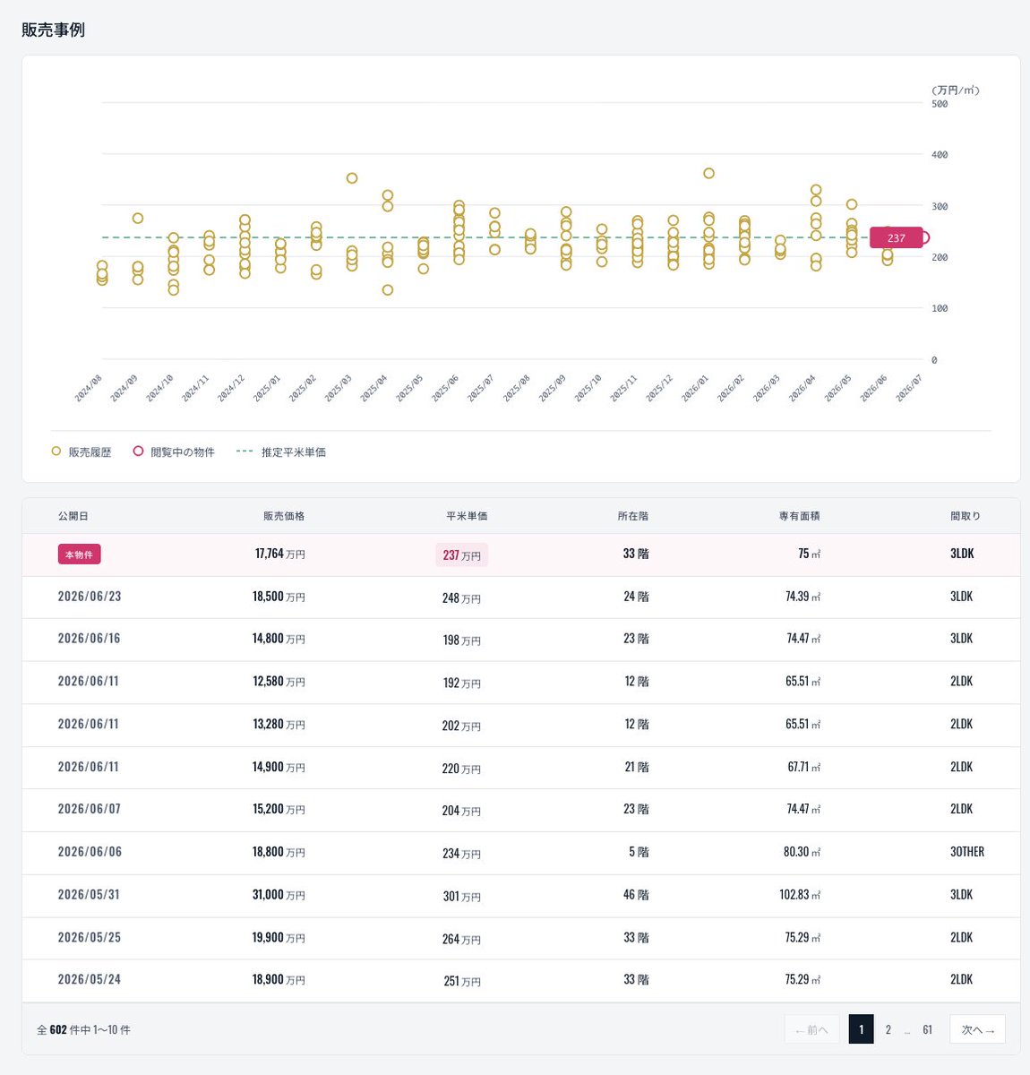The width and height of the screenshot is (1030, 1075).
Task: Click the 14,900万円 sale price
Action: tap(279, 767)
